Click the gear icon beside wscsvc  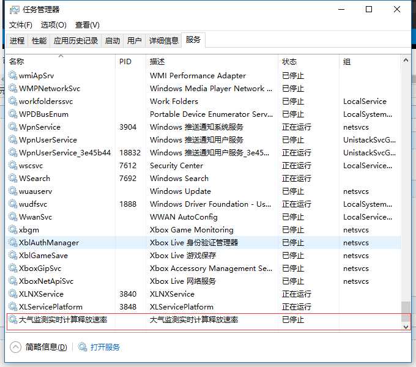[13, 165]
